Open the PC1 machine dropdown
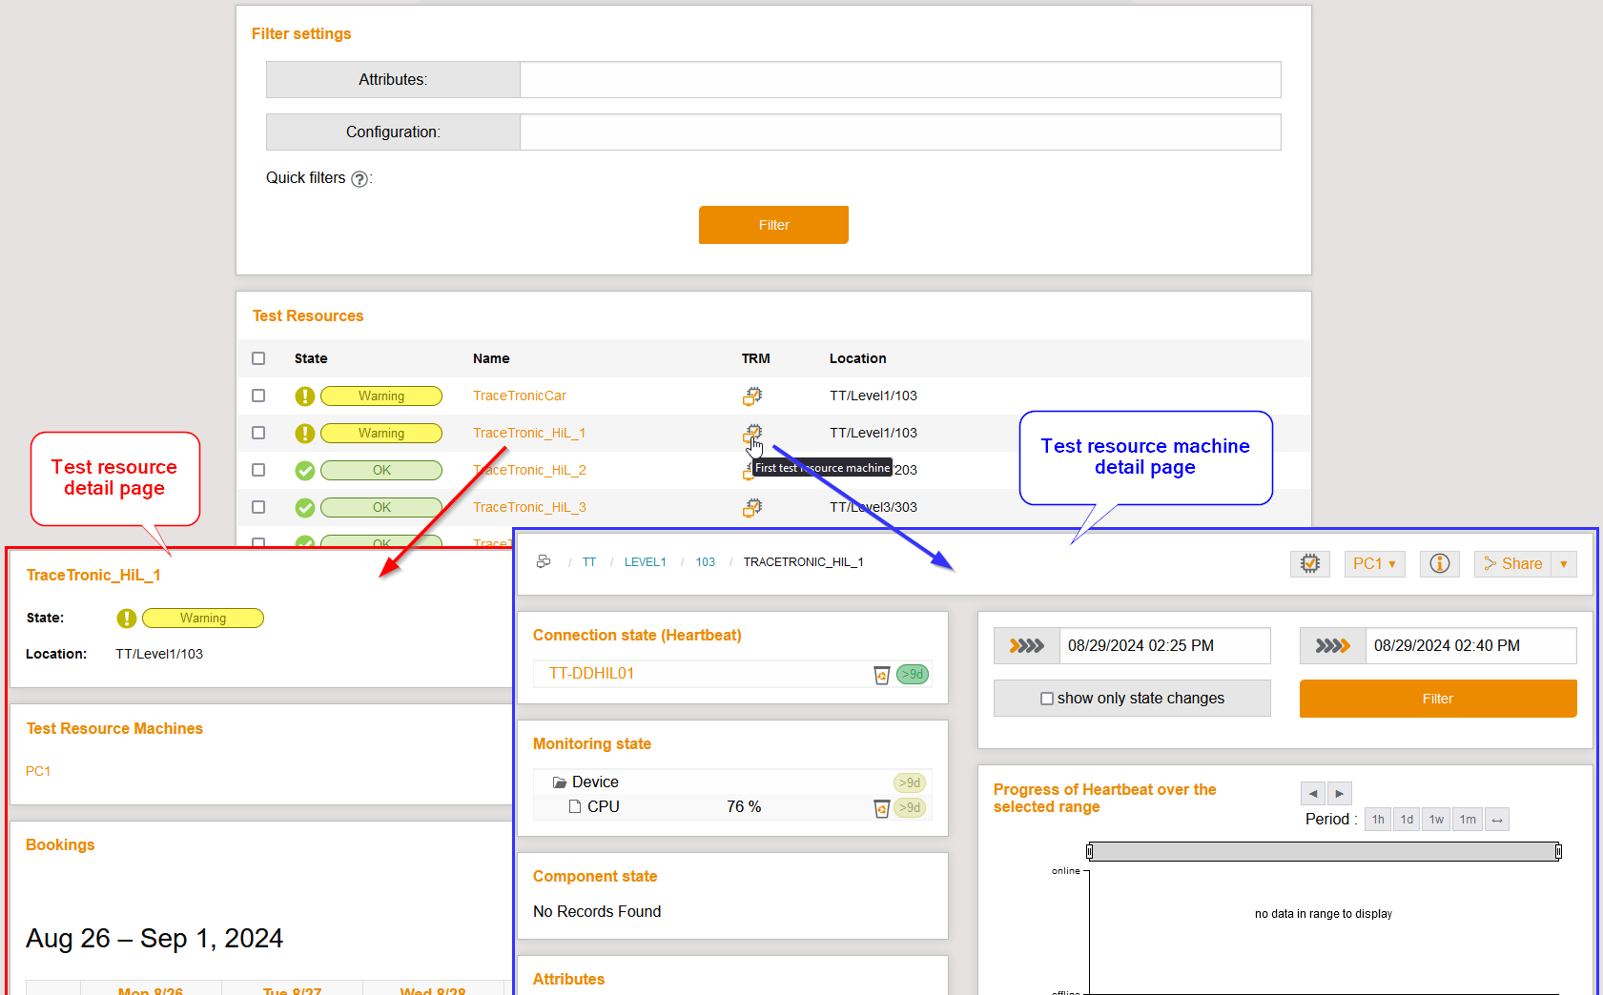The image size is (1603, 995). pyautogui.click(x=1374, y=564)
